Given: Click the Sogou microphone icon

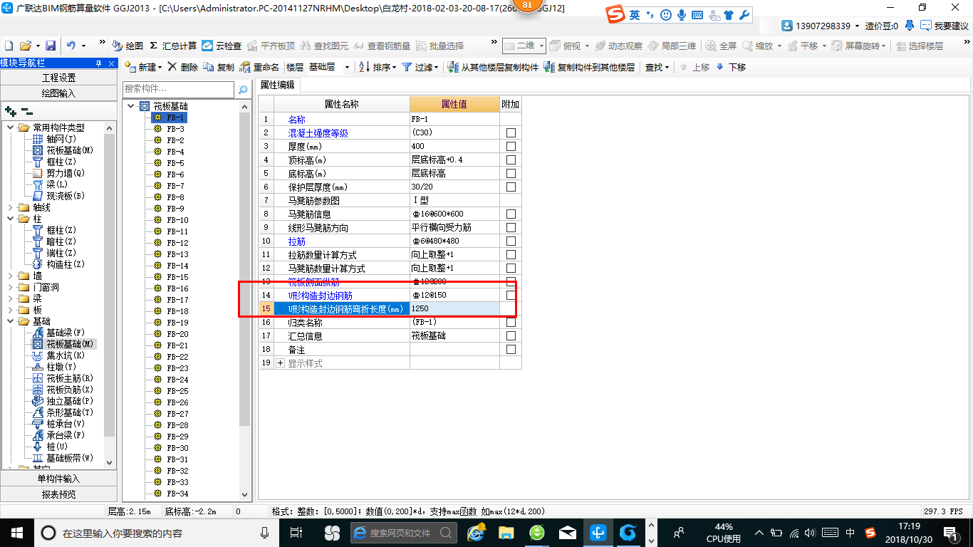Looking at the screenshot, I should click(682, 15).
